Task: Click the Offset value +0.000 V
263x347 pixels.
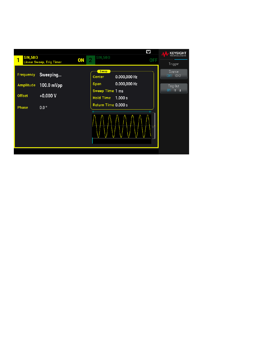Action: 48,96
